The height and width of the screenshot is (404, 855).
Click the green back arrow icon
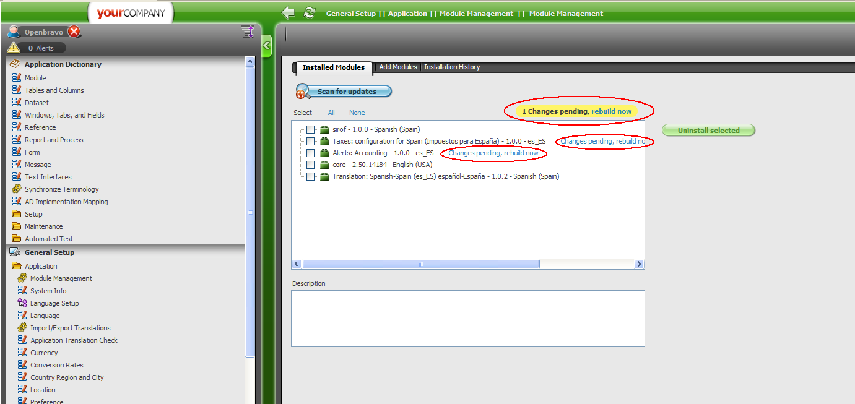click(x=288, y=13)
